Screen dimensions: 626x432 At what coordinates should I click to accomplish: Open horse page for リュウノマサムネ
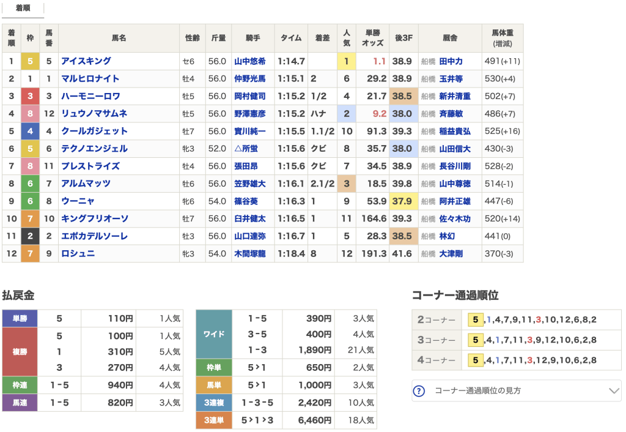click(94, 114)
